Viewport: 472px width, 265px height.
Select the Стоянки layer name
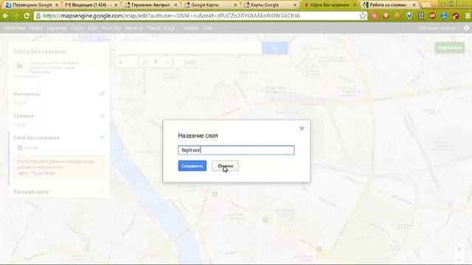[24, 116]
